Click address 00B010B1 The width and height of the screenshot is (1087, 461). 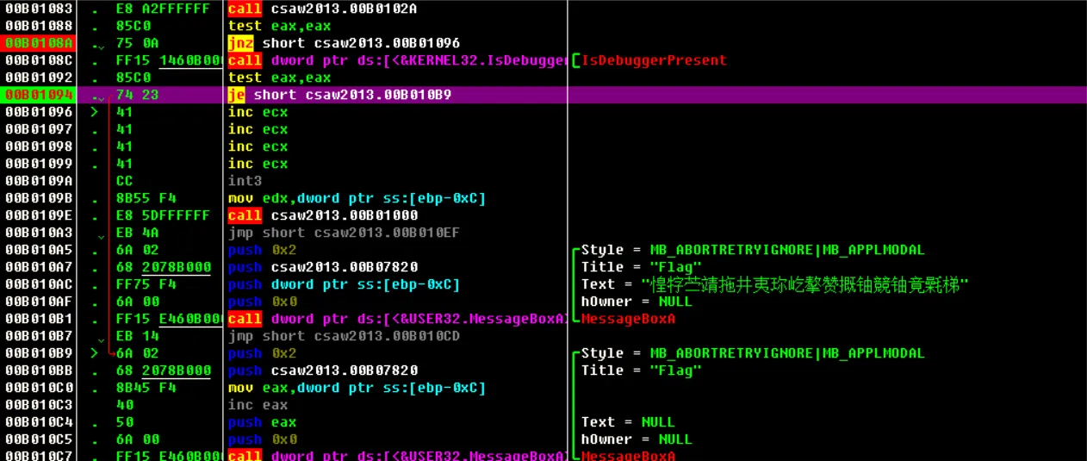pyautogui.click(x=39, y=319)
